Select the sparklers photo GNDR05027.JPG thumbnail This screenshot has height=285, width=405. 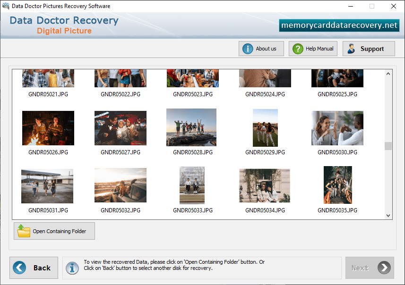point(121,128)
